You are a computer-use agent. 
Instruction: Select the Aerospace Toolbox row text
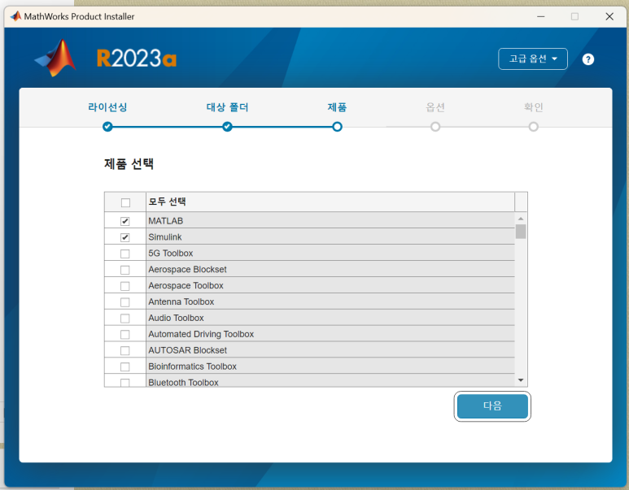tap(186, 286)
